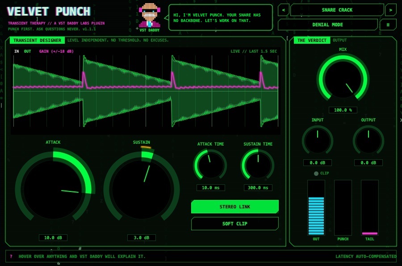Click the Input 0.0 dB value field
Screen dimensions: 402x266
coord(318,163)
